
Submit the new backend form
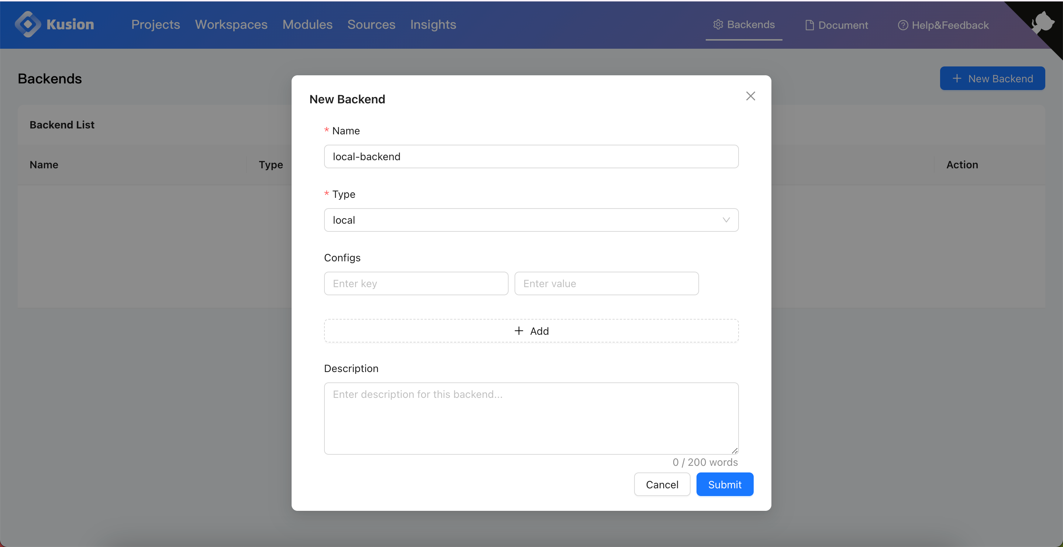(725, 484)
